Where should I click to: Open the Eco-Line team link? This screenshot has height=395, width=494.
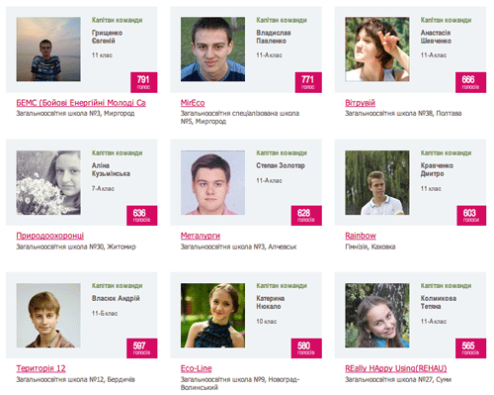197,368
